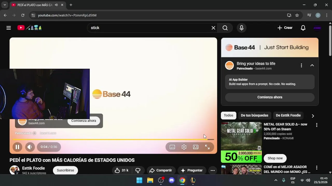Open COMÍ en el MEJOR ASADOR video
Screen dimensions: 332x186
click(x=287, y=169)
